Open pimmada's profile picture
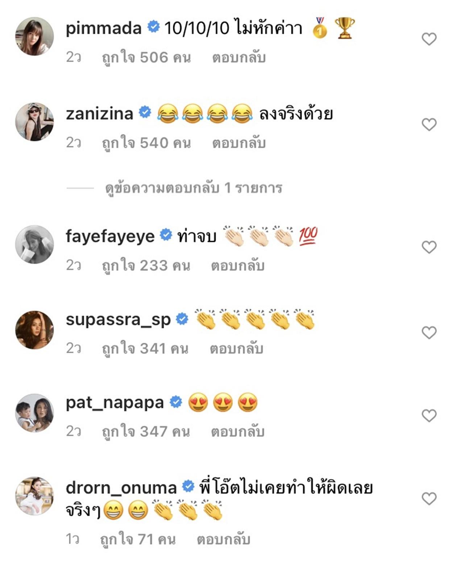 pyautogui.click(x=34, y=36)
